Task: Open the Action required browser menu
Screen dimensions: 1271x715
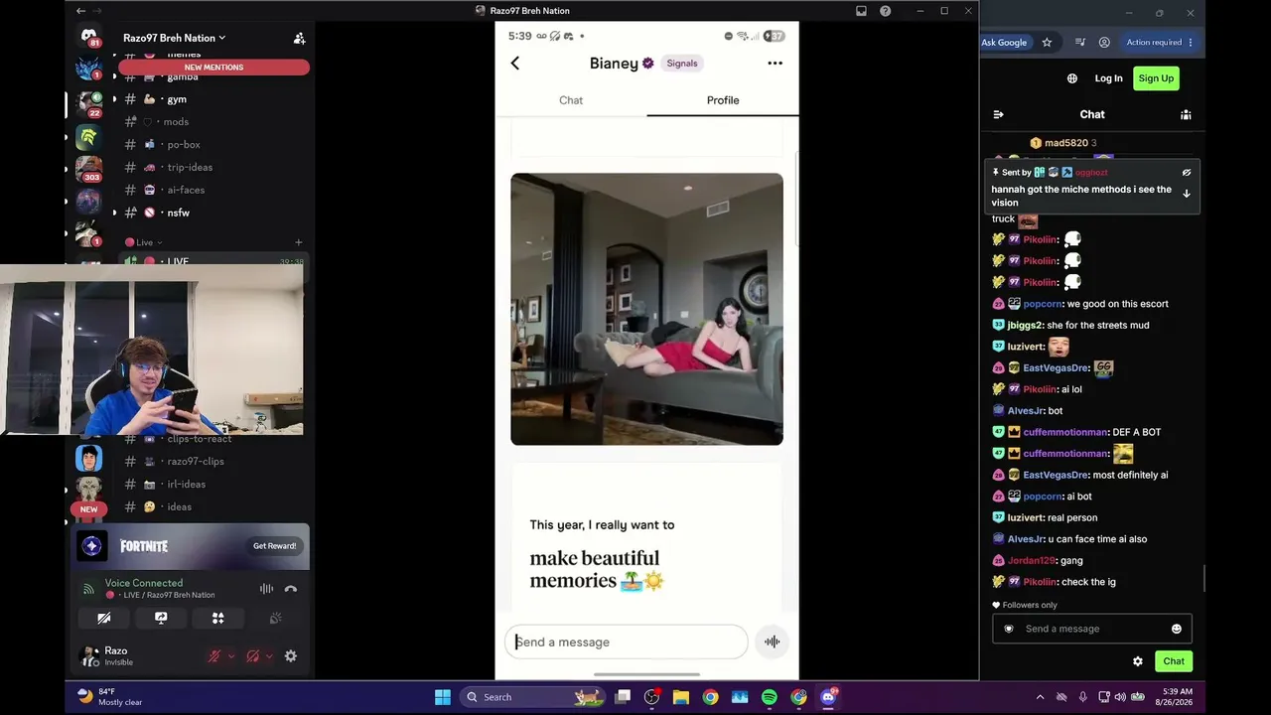Action: pyautogui.click(x=1160, y=43)
